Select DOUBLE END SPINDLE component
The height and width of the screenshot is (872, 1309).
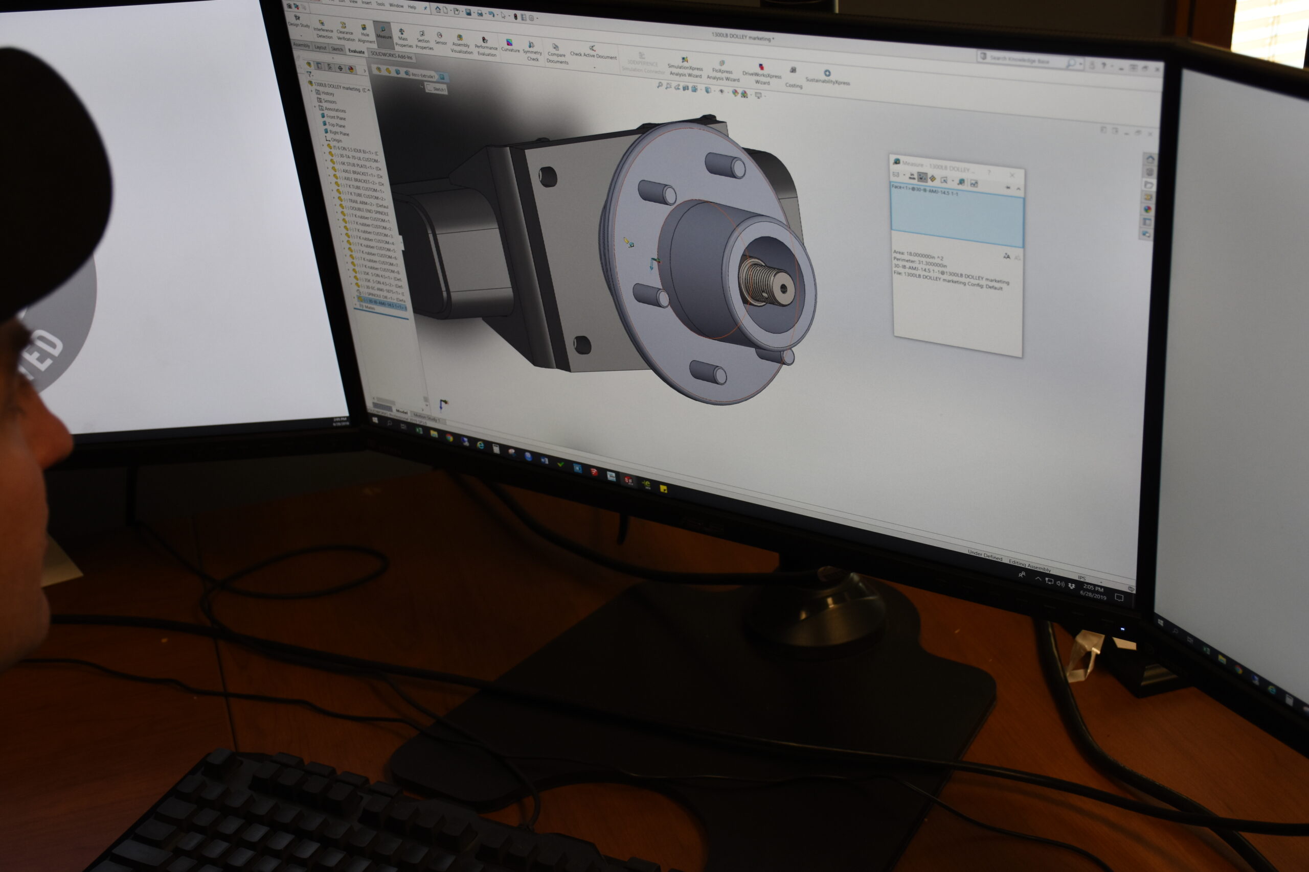coord(365,209)
